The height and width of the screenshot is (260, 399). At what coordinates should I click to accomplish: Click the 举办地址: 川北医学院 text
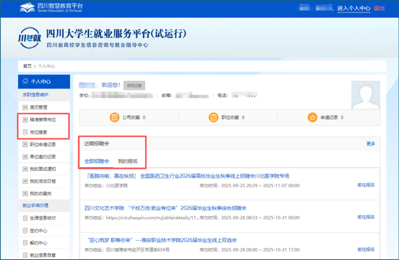(106, 186)
